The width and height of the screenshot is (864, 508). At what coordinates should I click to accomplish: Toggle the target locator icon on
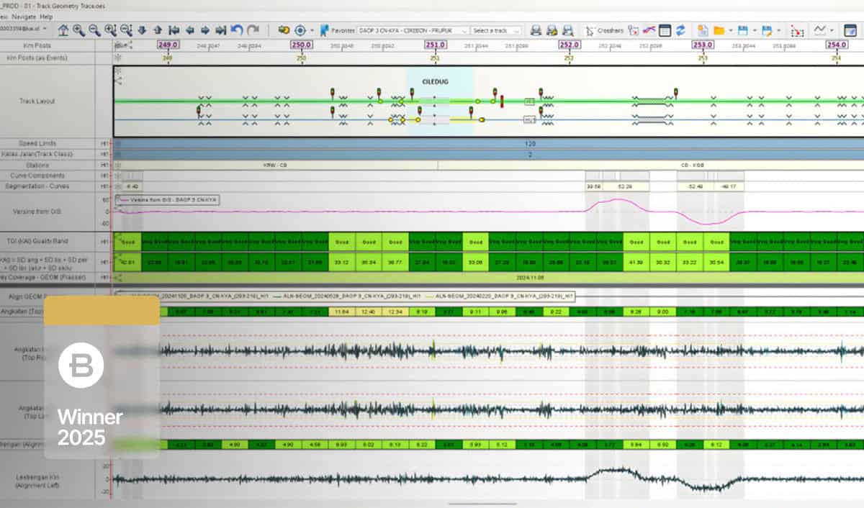coord(300,30)
